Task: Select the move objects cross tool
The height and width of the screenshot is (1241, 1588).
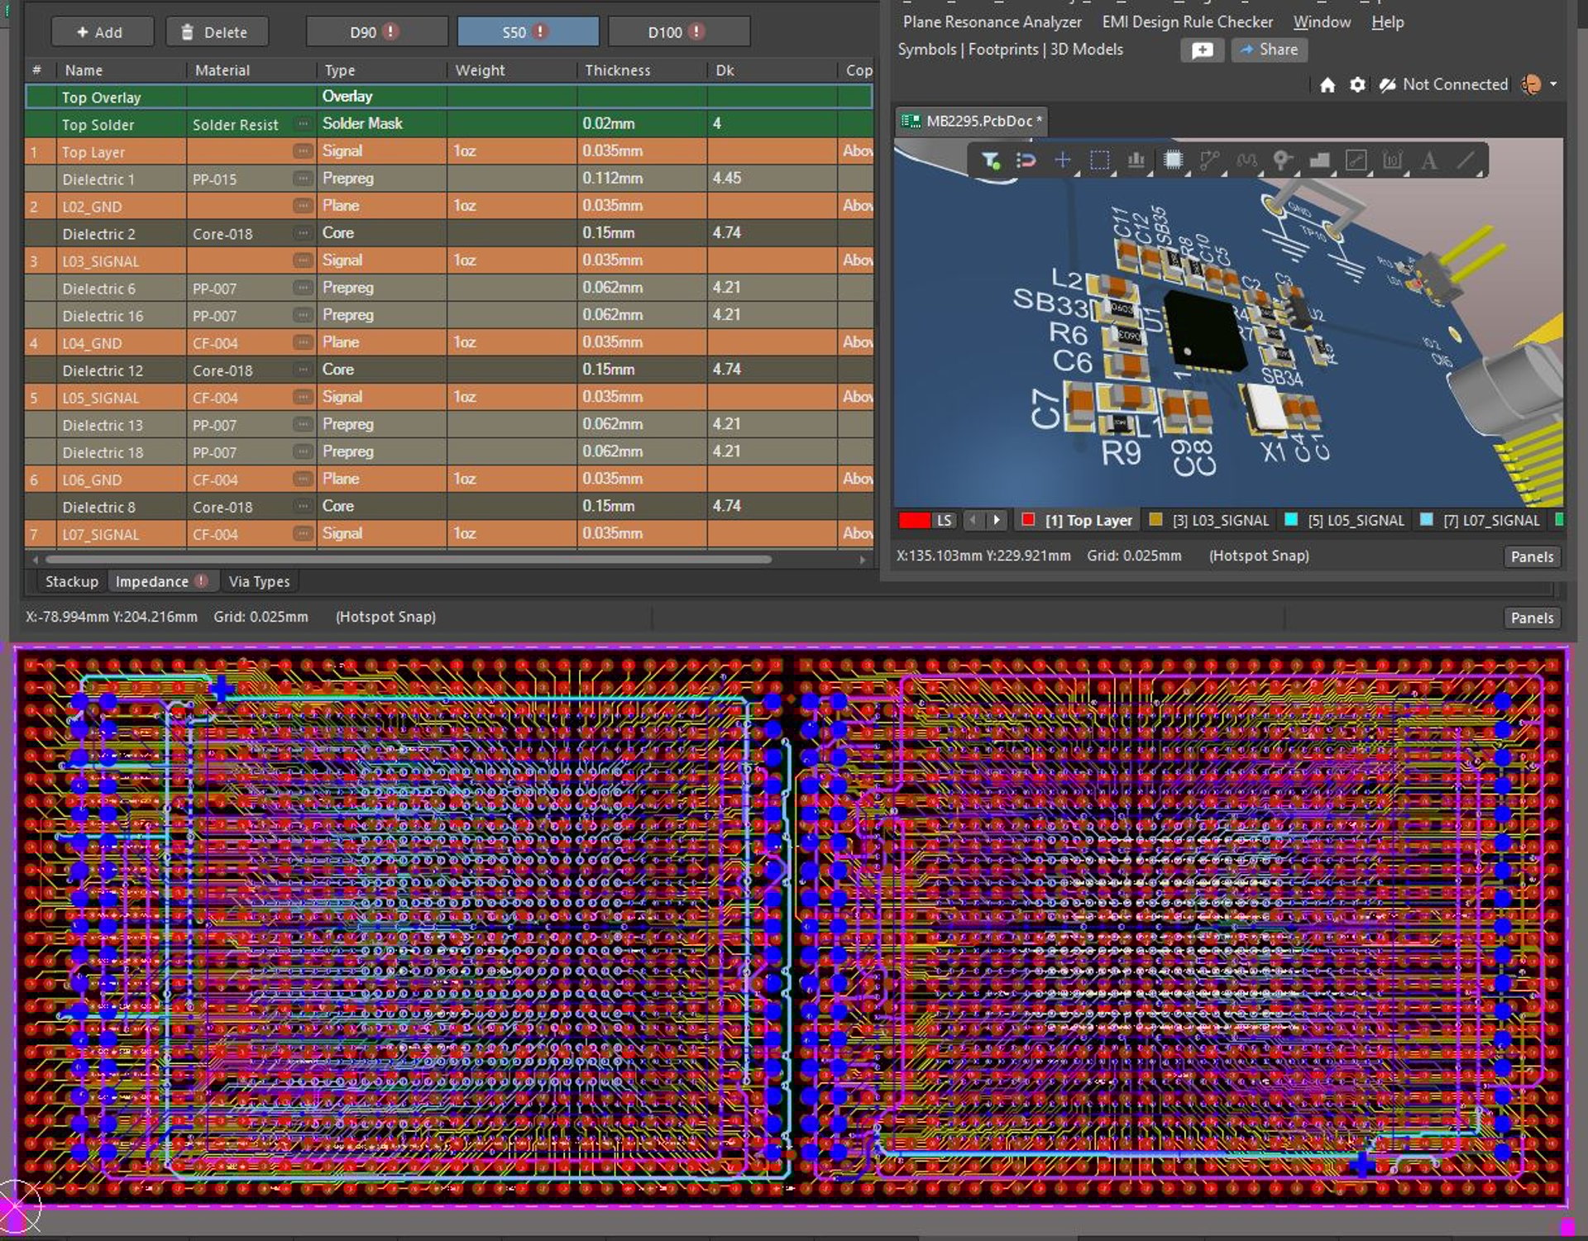Action: coord(1063,160)
